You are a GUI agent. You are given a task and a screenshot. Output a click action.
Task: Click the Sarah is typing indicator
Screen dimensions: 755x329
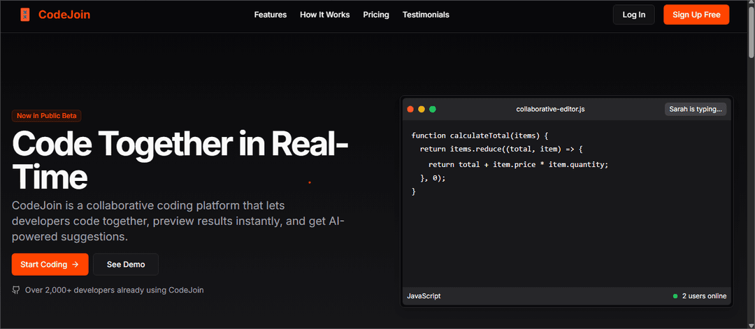pyautogui.click(x=695, y=109)
